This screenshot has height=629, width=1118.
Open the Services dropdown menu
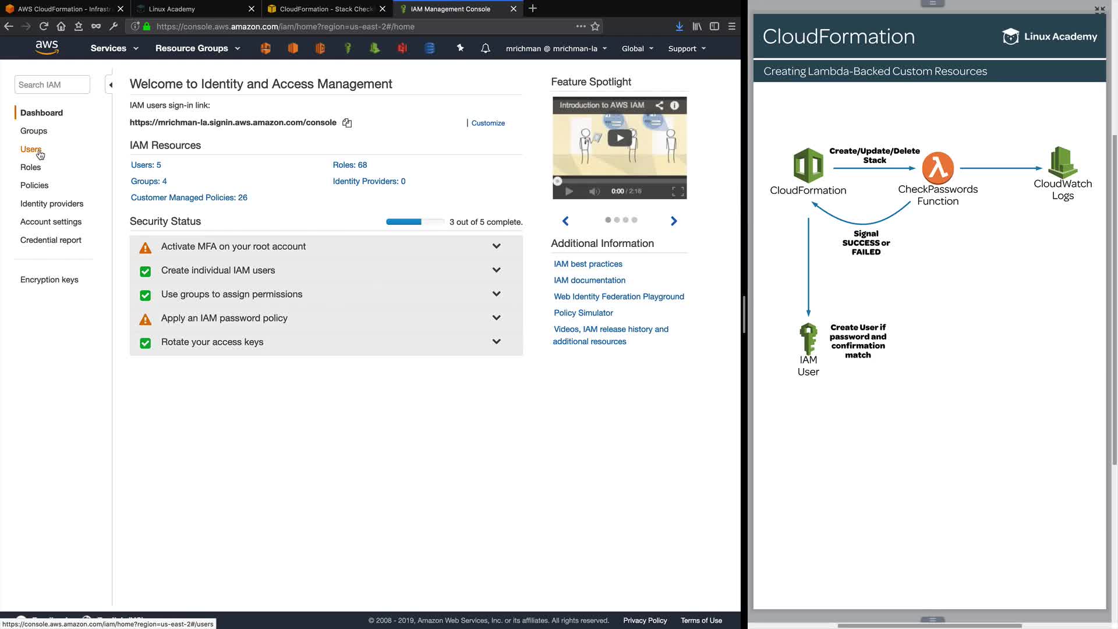click(114, 48)
